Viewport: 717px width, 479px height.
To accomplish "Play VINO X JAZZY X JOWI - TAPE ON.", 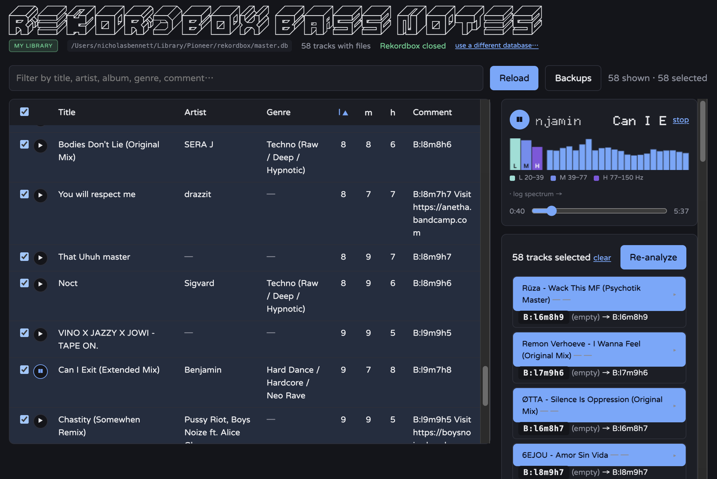I will (x=40, y=334).
